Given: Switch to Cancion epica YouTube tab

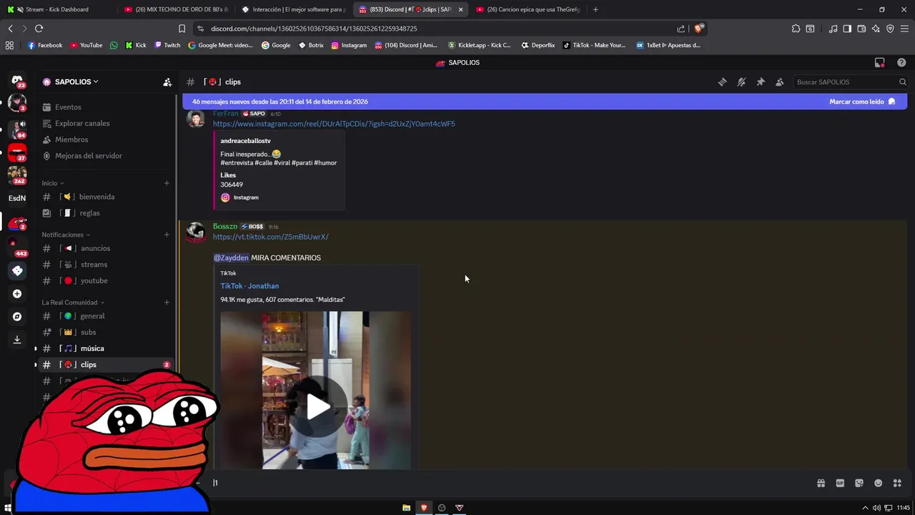Looking at the screenshot, I should (528, 9).
